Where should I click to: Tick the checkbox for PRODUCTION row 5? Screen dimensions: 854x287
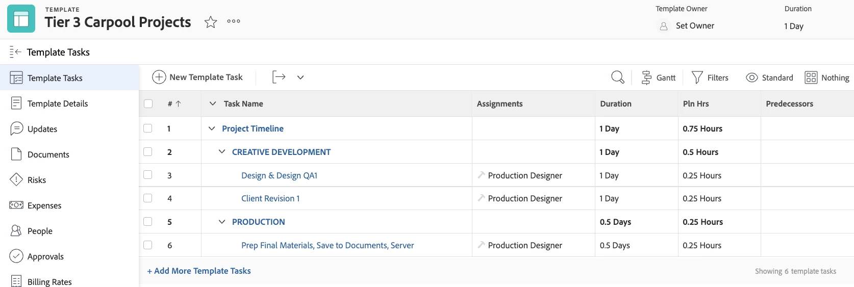(148, 222)
